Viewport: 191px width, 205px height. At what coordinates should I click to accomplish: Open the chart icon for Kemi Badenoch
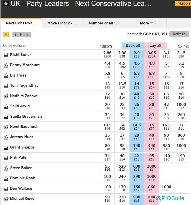[6, 127]
